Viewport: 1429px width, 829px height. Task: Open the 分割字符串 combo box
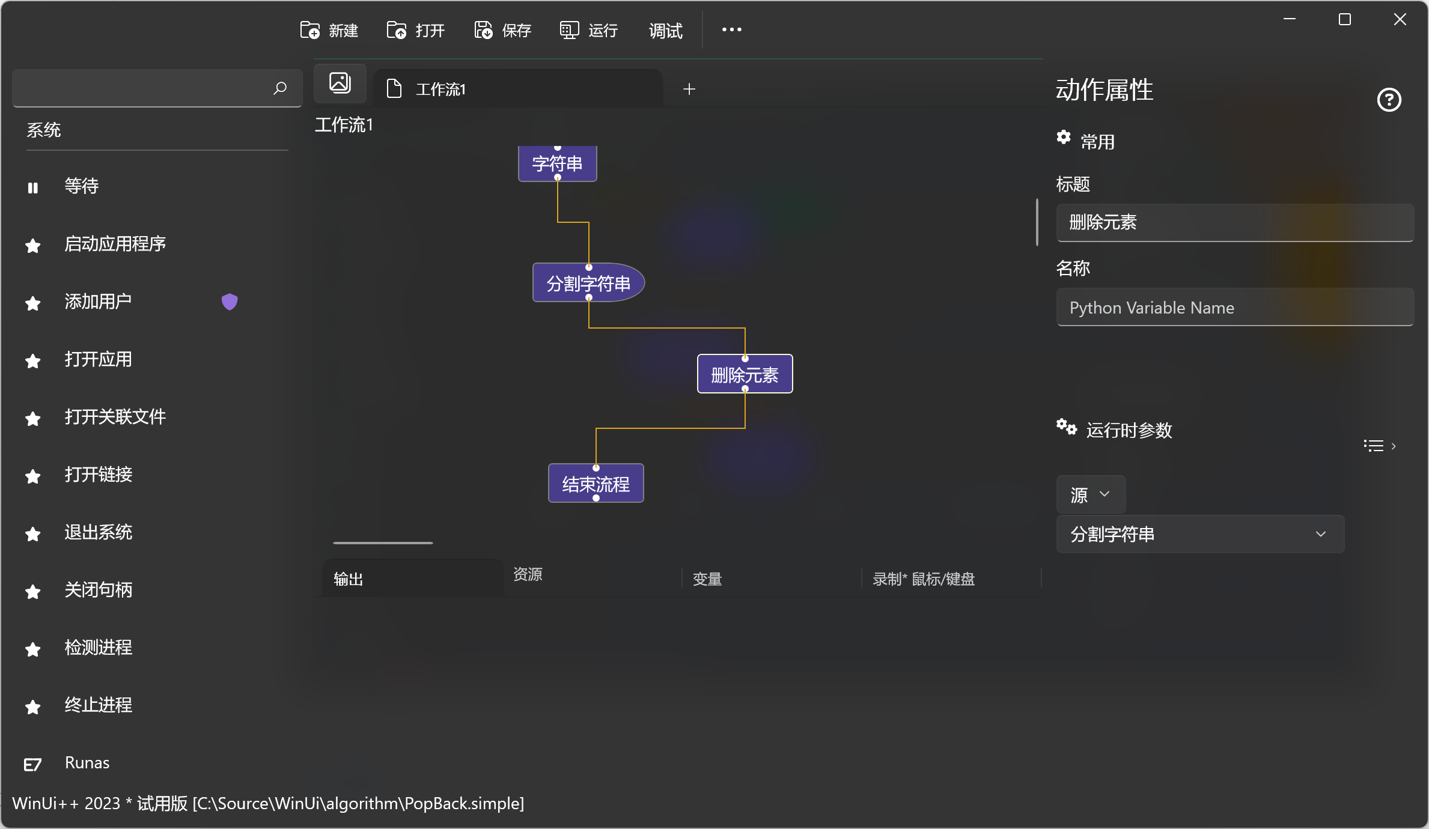(x=1199, y=534)
